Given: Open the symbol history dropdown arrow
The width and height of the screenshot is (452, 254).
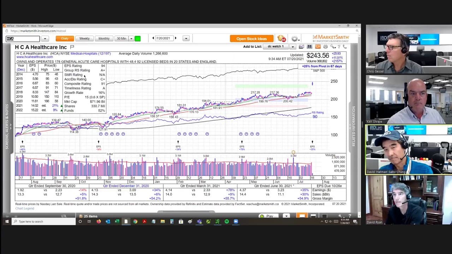Looking at the screenshot, I should tap(45, 39).
